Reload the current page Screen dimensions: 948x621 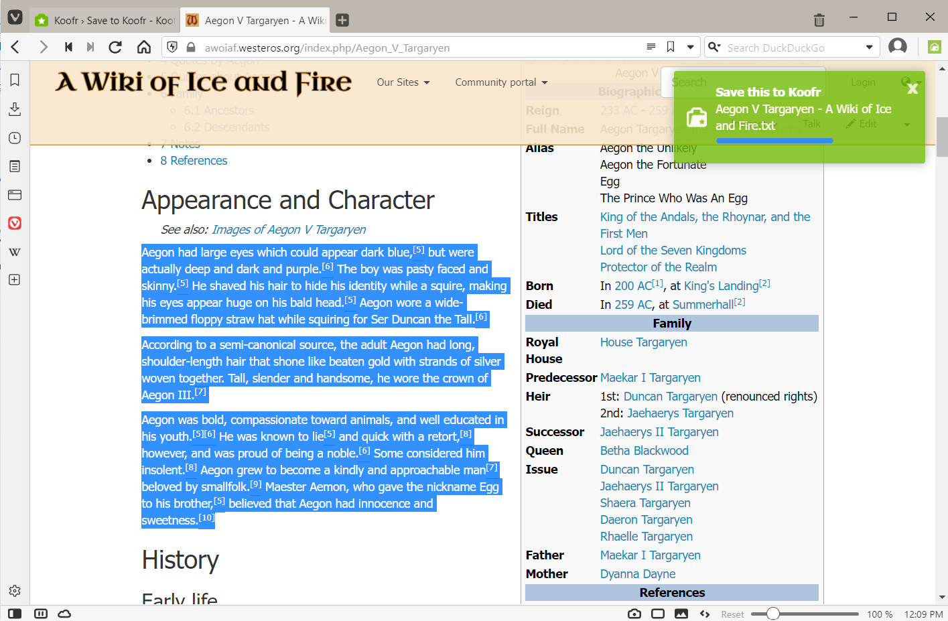(x=115, y=47)
